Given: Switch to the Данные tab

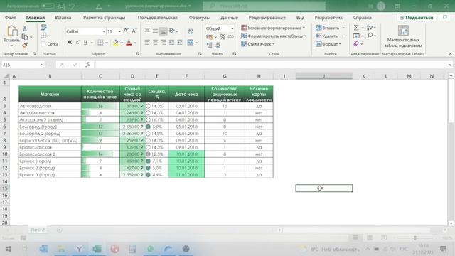Looking at the screenshot, I should (229, 18).
